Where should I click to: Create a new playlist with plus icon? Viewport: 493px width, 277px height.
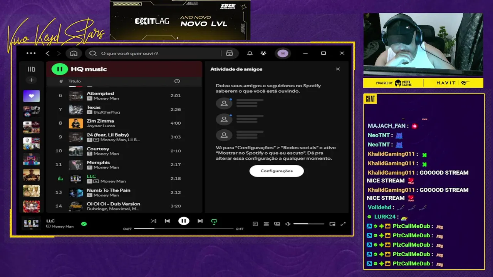(x=31, y=80)
